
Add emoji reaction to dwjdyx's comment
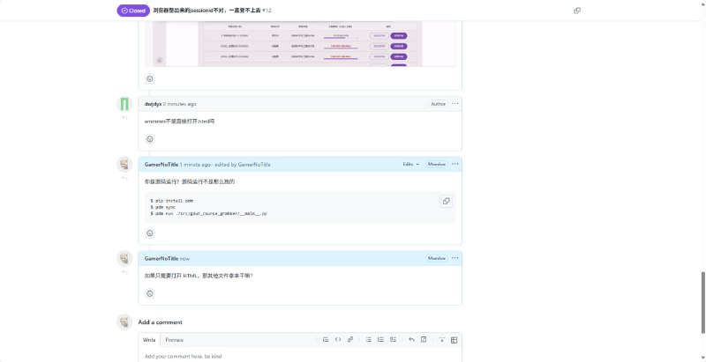tap(150, 139)
